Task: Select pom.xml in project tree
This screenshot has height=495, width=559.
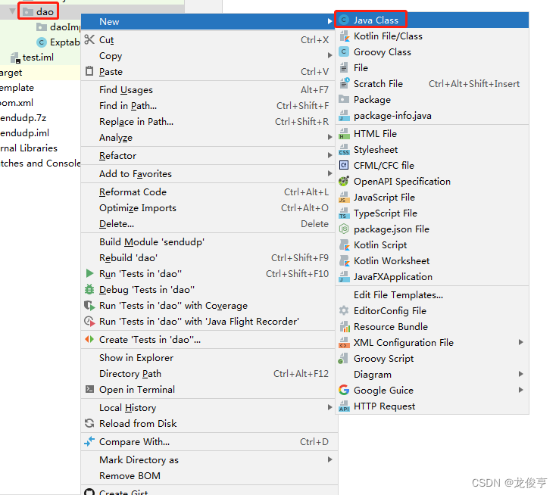Action: coord(17,103)
